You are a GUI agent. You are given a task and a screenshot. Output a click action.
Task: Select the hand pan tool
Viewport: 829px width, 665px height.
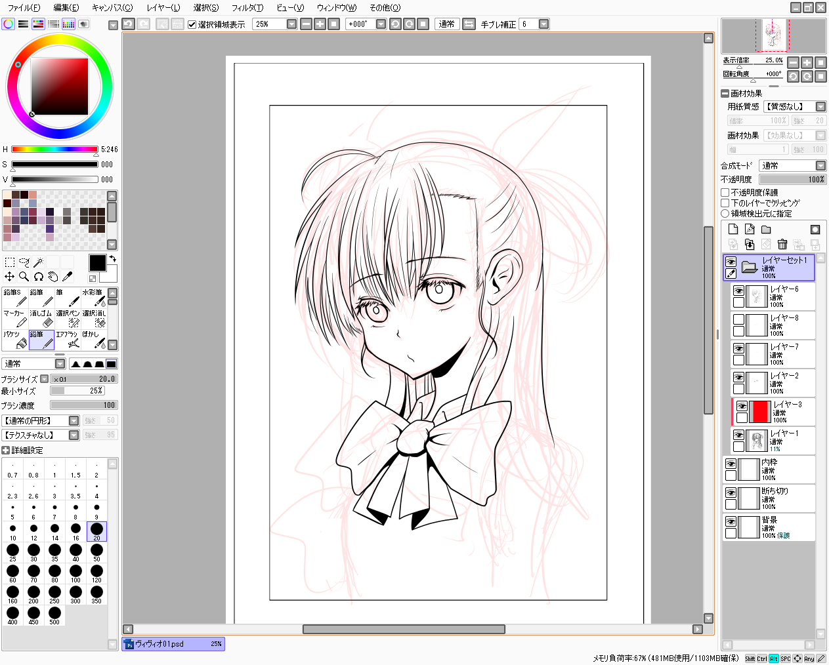pos(53,277)
